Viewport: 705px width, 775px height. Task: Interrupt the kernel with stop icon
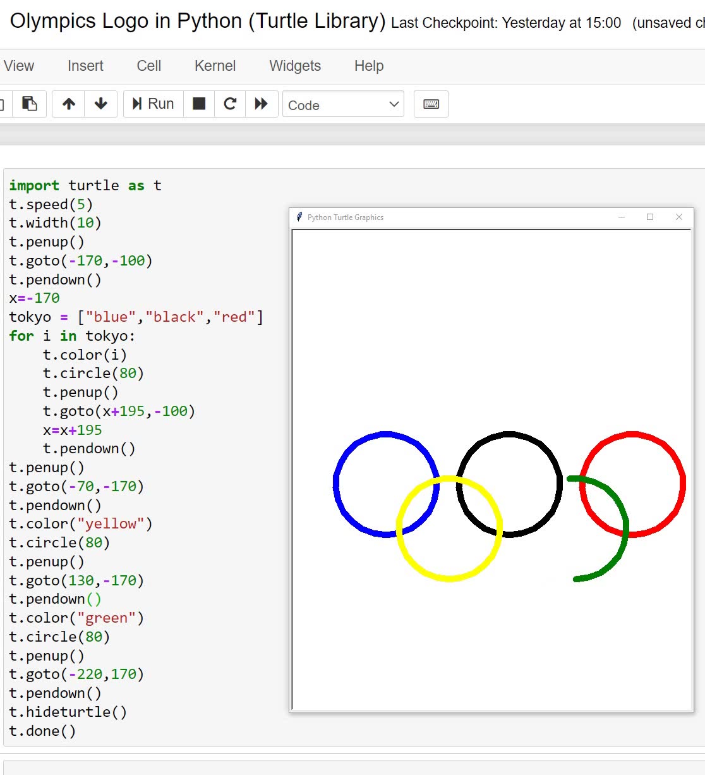click(199, 104)
